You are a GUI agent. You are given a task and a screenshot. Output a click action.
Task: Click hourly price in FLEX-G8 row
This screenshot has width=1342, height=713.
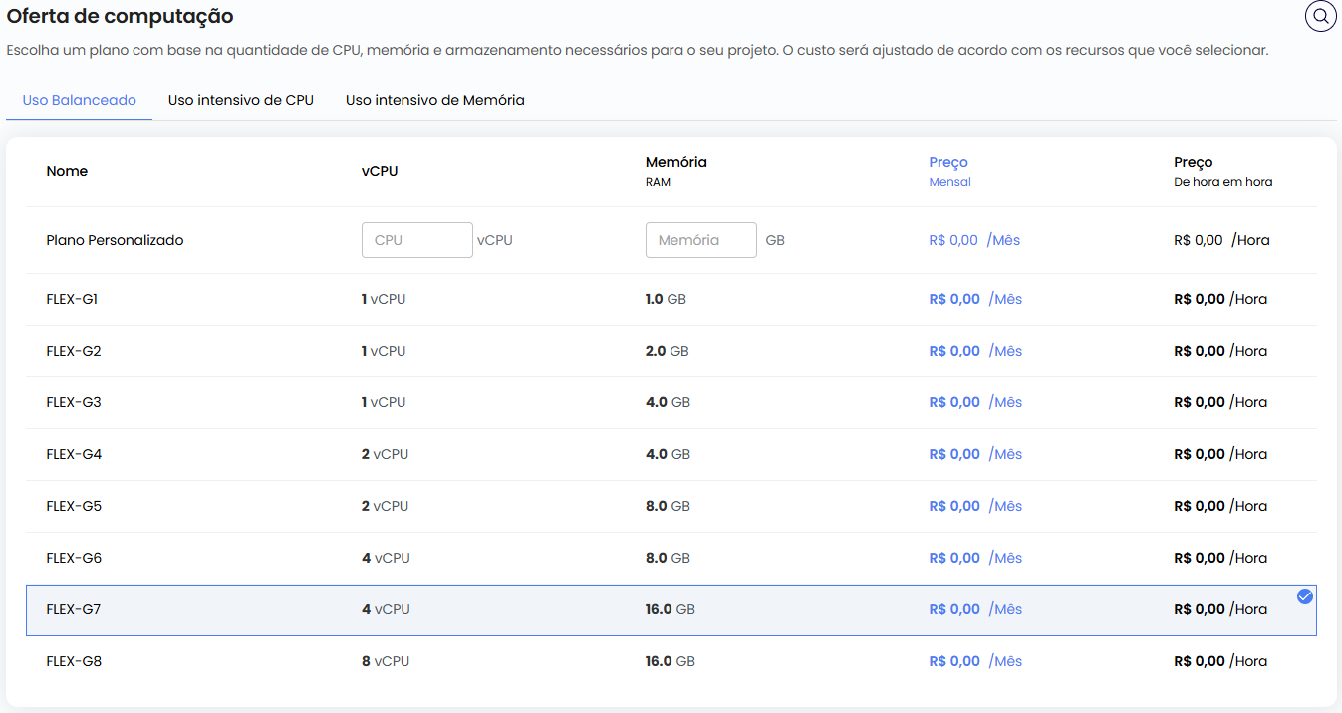(x=1220, y=661)
